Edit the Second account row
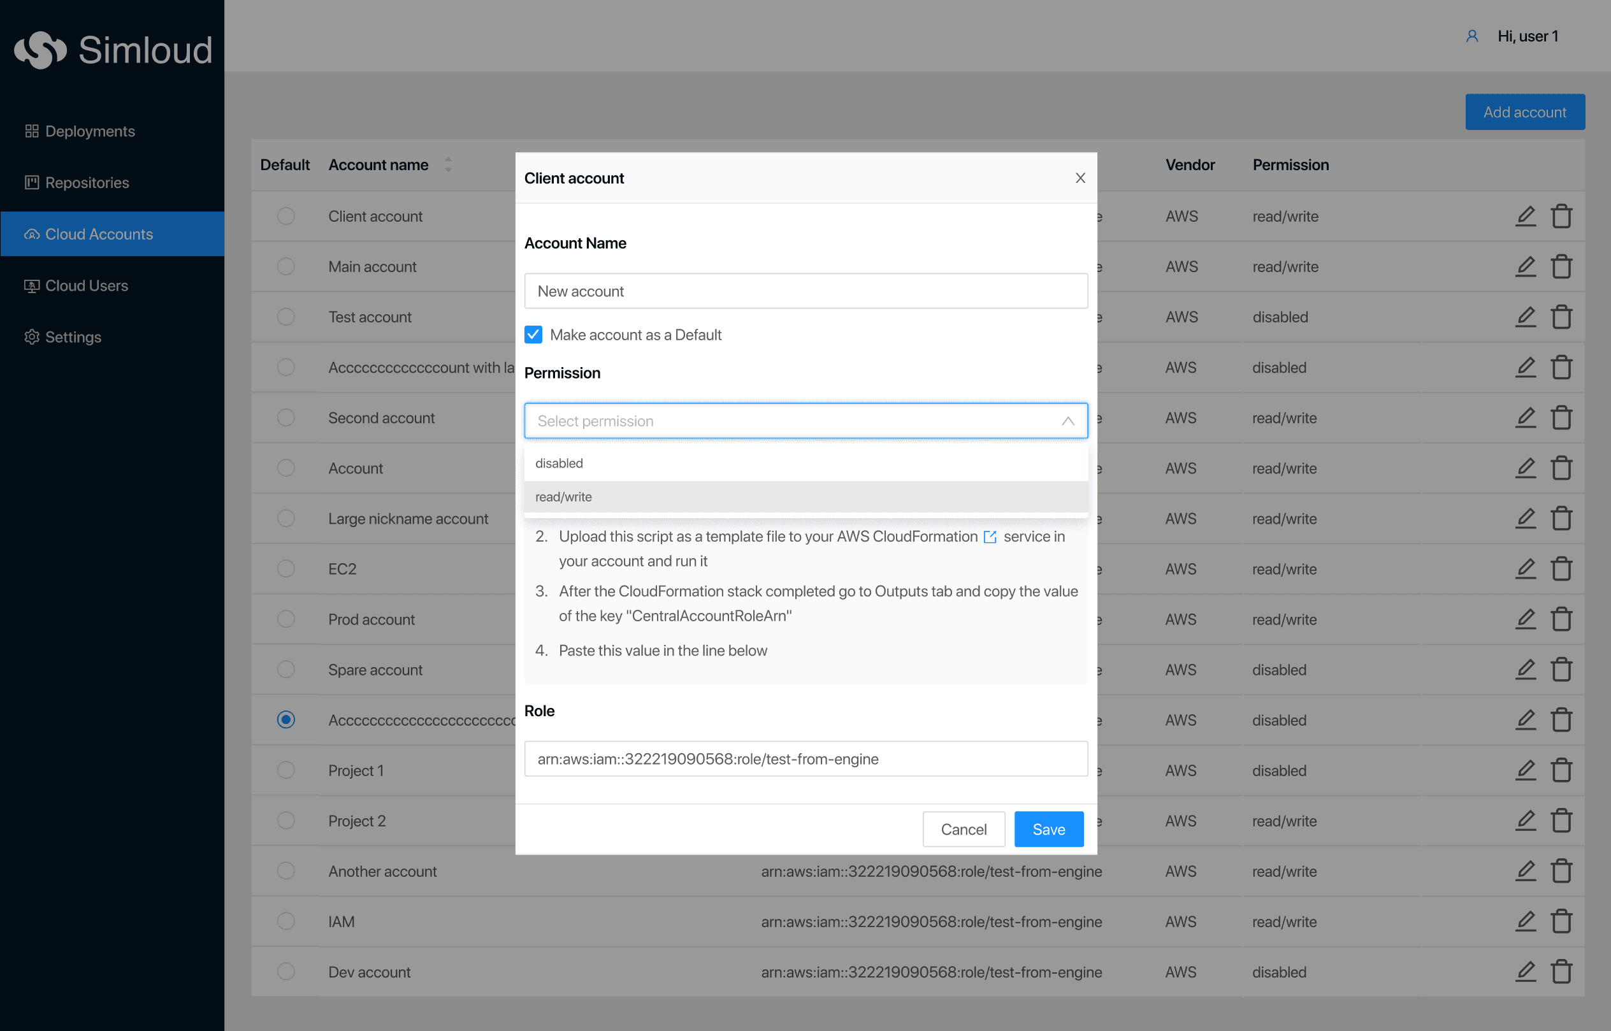Image resolution: width=1611 pixels, height=1031 pixels. click(x=1526, y=418)
